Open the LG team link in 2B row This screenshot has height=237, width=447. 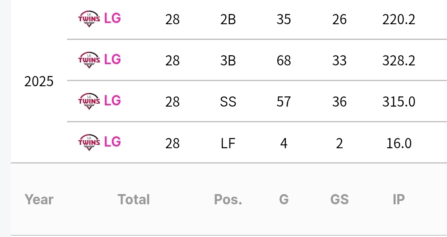[112, 19]
